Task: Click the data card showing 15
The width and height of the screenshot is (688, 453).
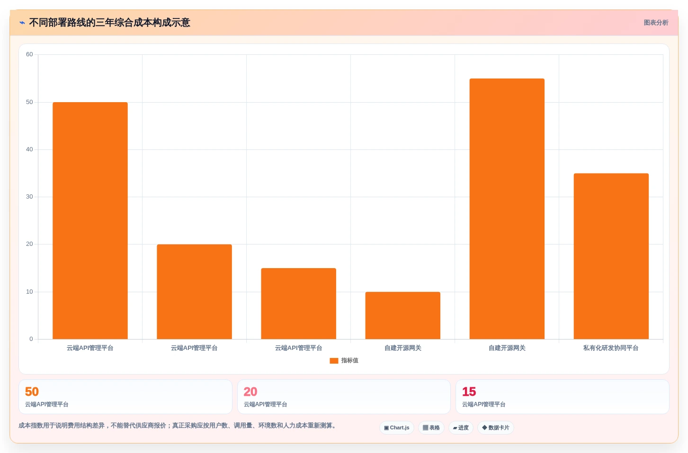Action: coord(563,397)
